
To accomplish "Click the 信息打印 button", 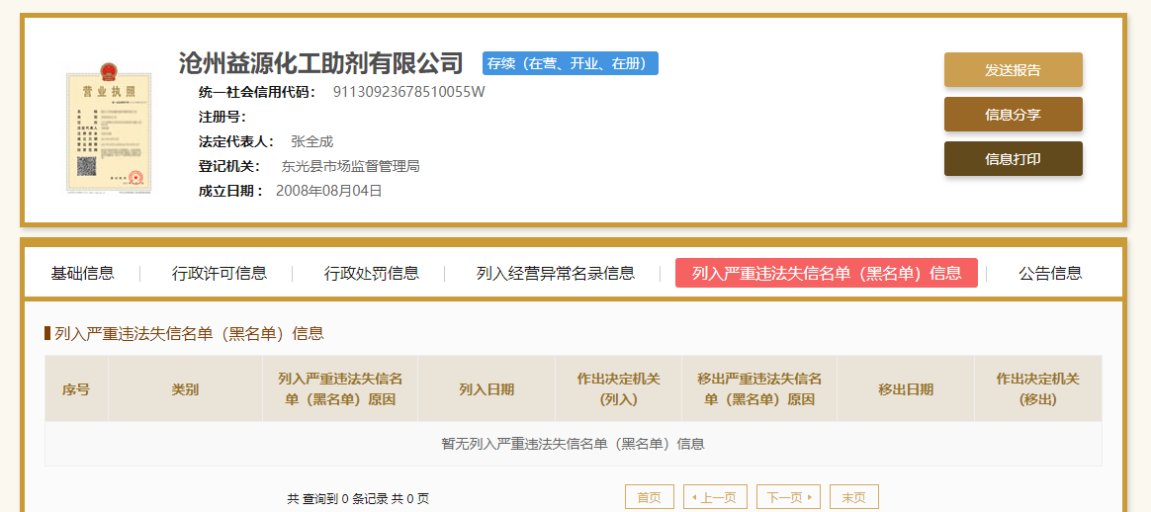I will point(1013,159).
